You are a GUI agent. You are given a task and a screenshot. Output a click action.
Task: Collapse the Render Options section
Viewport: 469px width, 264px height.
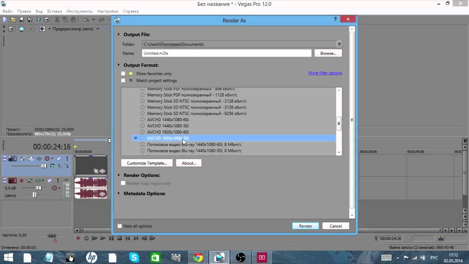118,175
